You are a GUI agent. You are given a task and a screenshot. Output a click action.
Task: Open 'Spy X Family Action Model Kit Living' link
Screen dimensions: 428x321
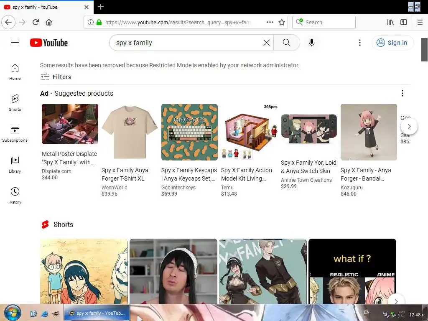tap(247, 174)
